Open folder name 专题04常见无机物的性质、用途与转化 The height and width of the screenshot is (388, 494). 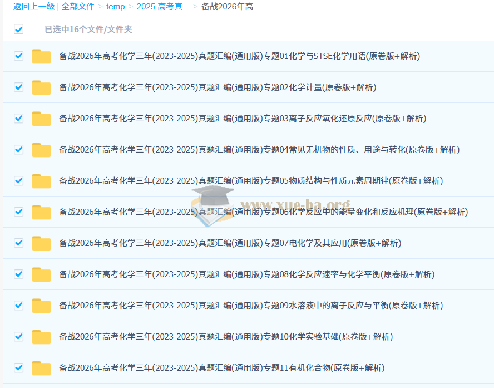pyautogui.click(x=259, y=150)
